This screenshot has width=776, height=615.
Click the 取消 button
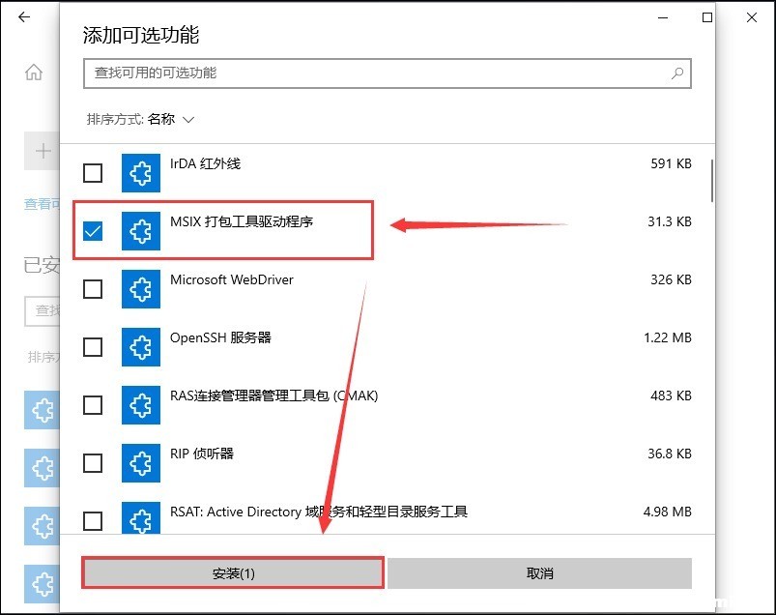(539, 573)
